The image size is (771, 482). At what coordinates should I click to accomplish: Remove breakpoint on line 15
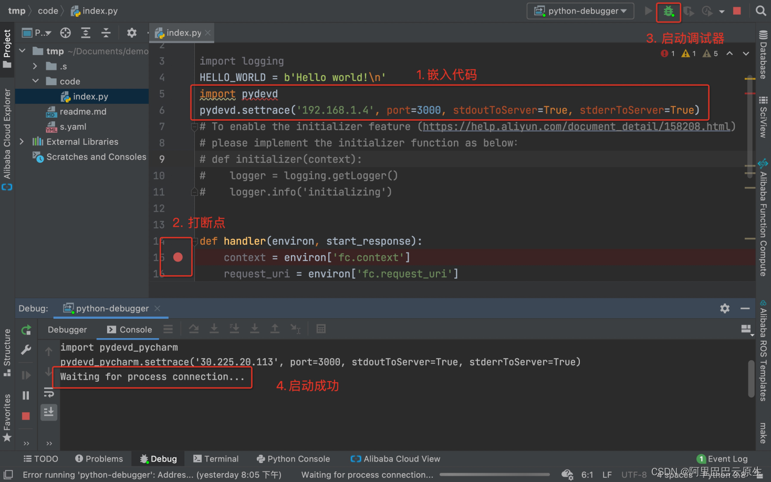pyautogui.click(x=178, y=257)
